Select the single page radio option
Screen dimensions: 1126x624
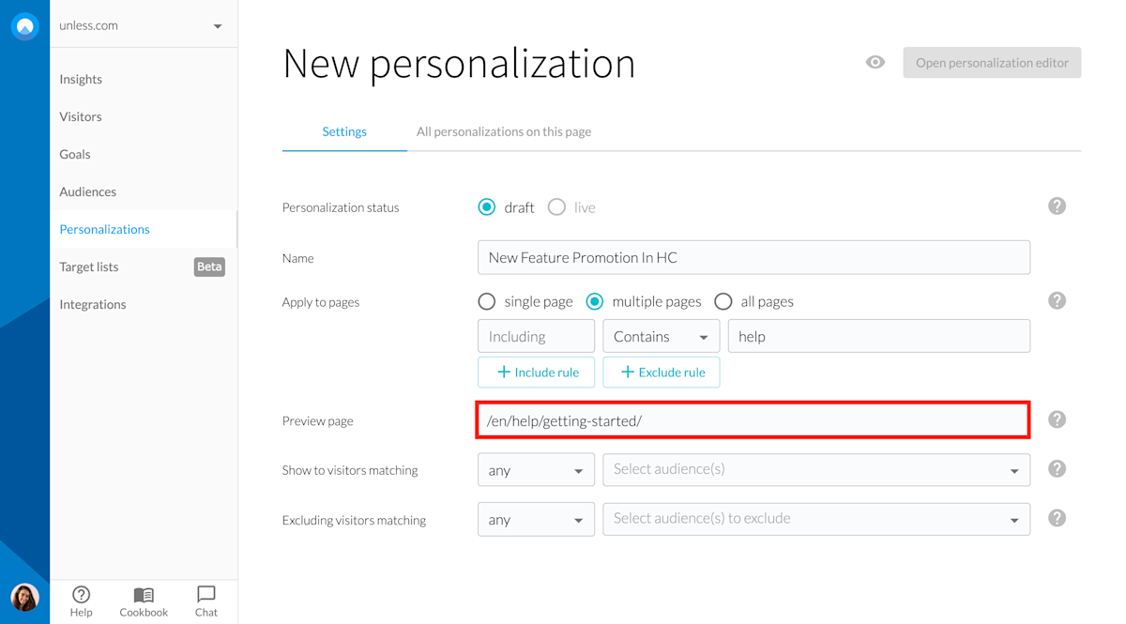(486, 302)
